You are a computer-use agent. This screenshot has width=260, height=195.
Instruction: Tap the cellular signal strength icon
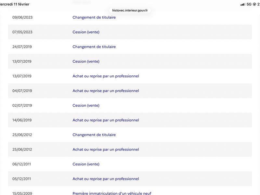click(242, 4)
